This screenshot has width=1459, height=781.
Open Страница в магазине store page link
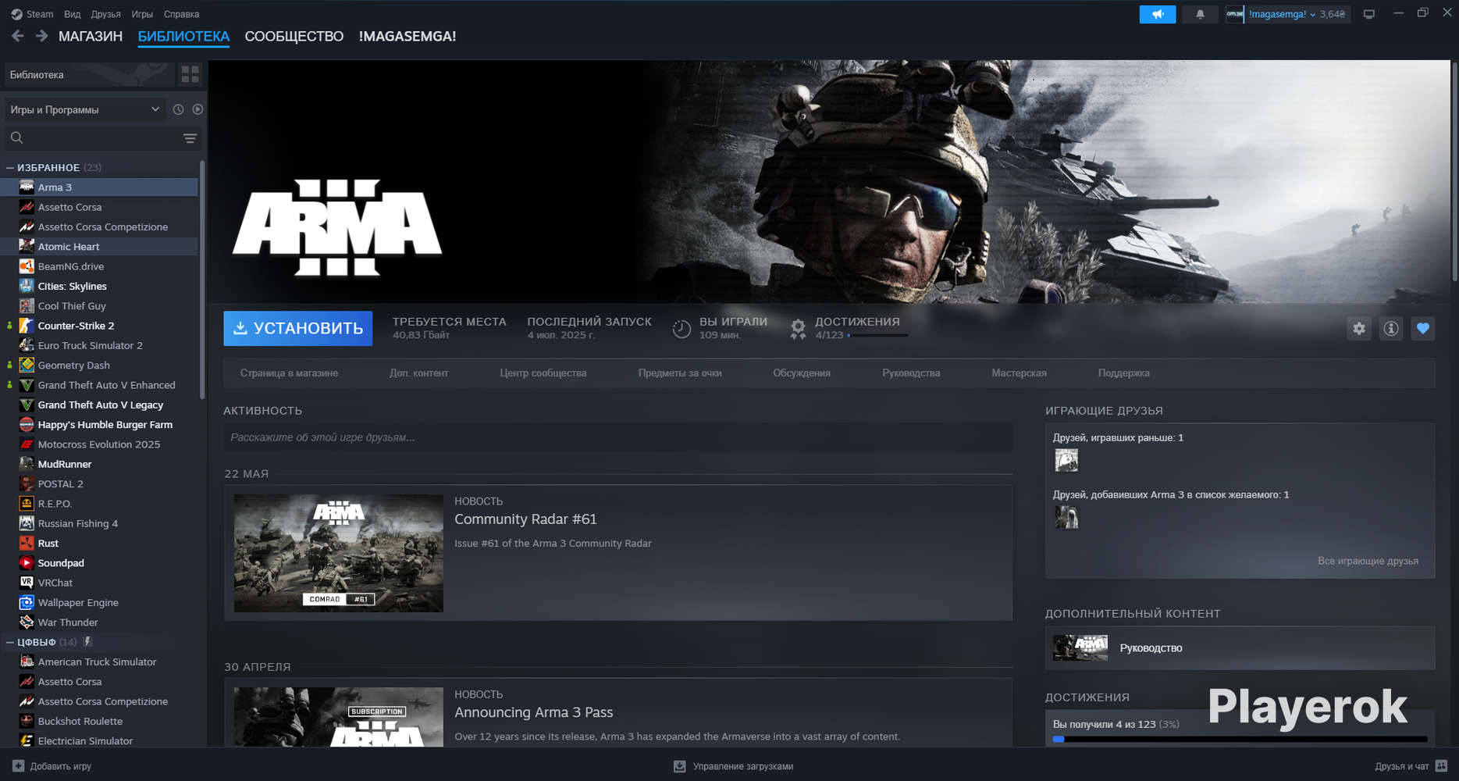click(x=289, y=373)
